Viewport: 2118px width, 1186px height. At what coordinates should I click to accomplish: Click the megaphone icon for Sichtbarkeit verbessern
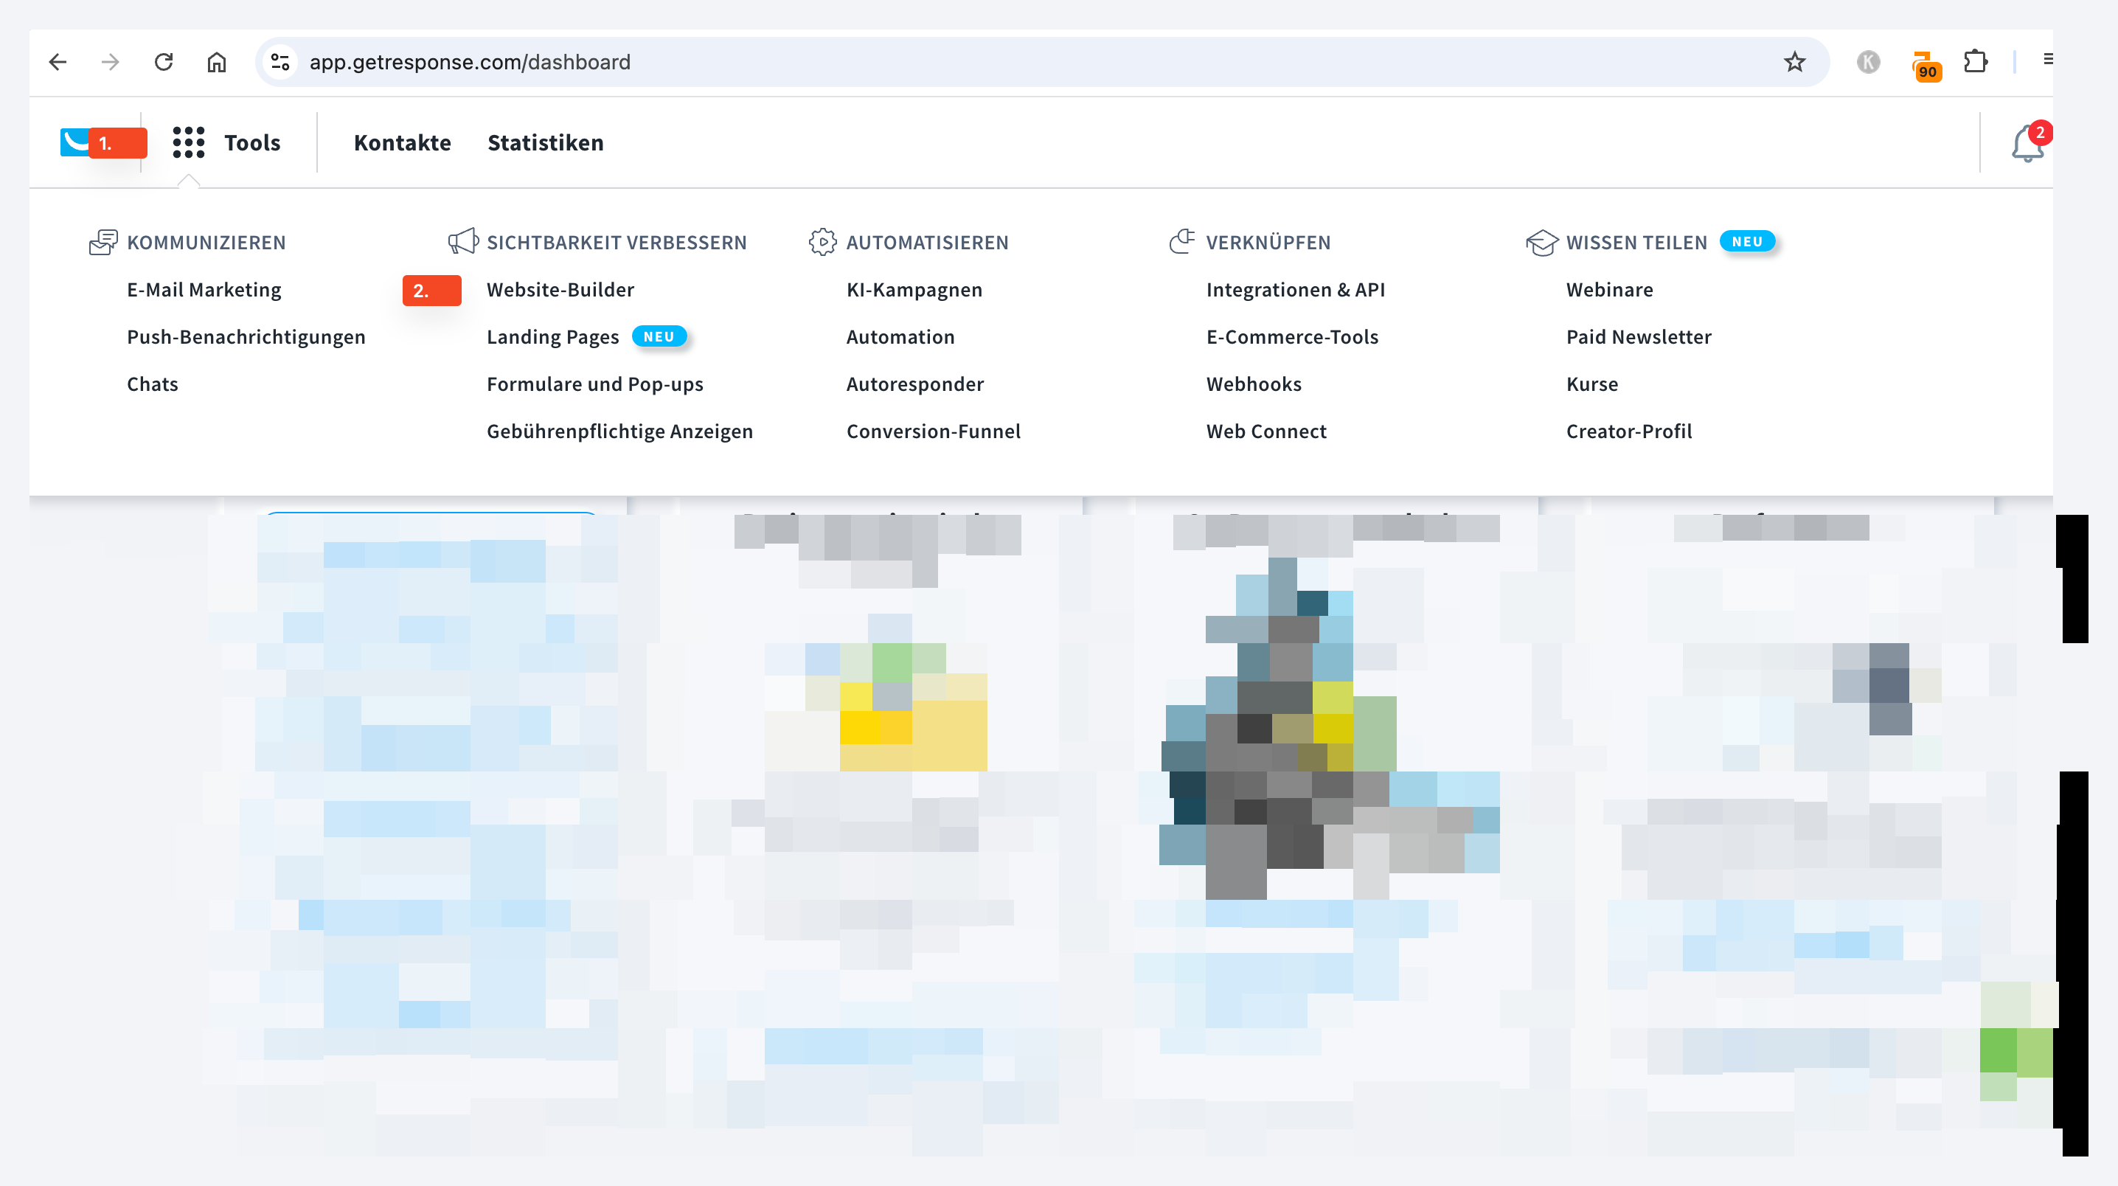point(463,242)
